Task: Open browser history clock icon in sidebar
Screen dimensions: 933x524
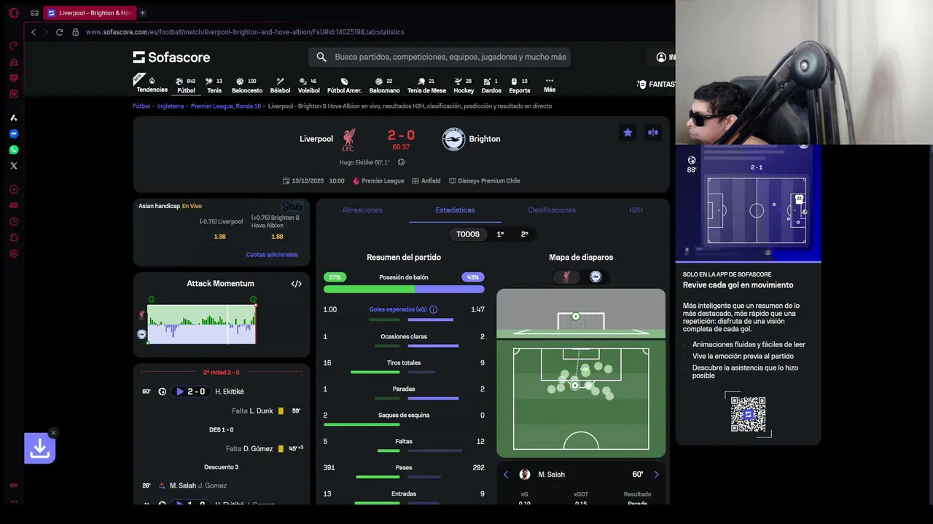Action: tap(14, 221)
